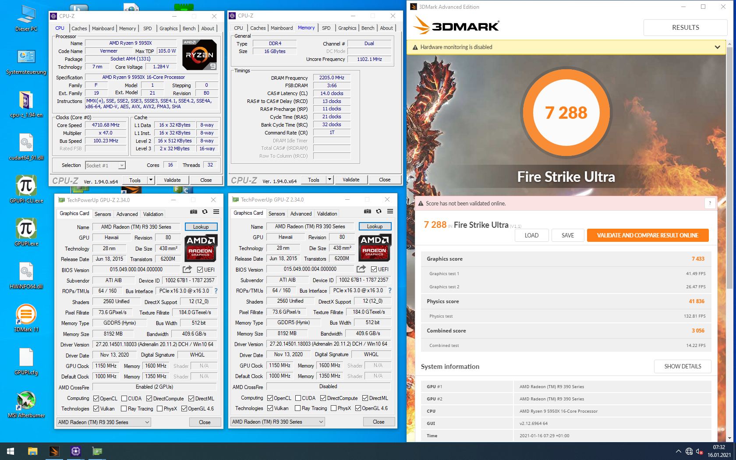This screenshot has height=460, width=736.
Task: Click SAVE button in 3DMark
Action: click(x=568, y=235)
